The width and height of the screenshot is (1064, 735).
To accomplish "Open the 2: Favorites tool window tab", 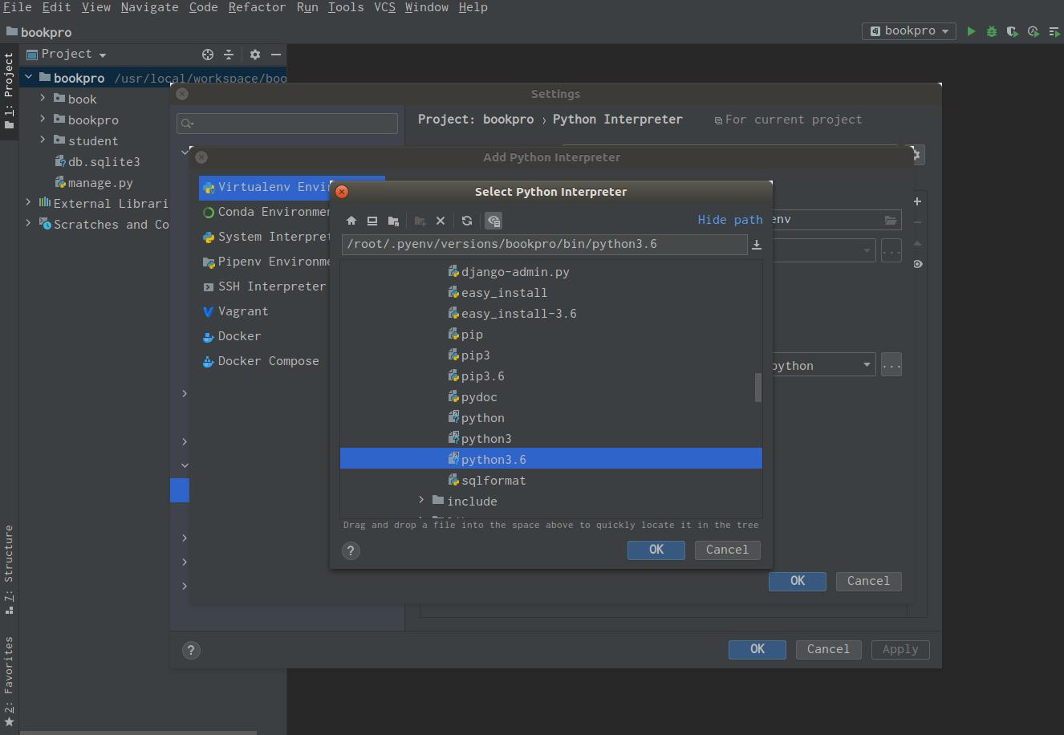I will point(9,682).
